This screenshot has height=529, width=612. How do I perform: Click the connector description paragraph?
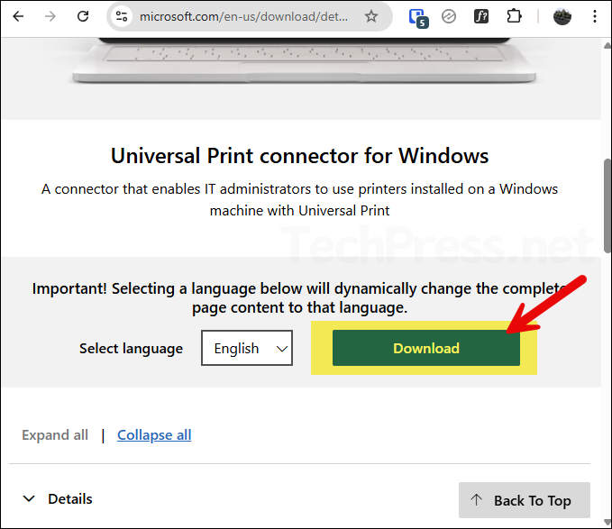click(x=299, y=200)
